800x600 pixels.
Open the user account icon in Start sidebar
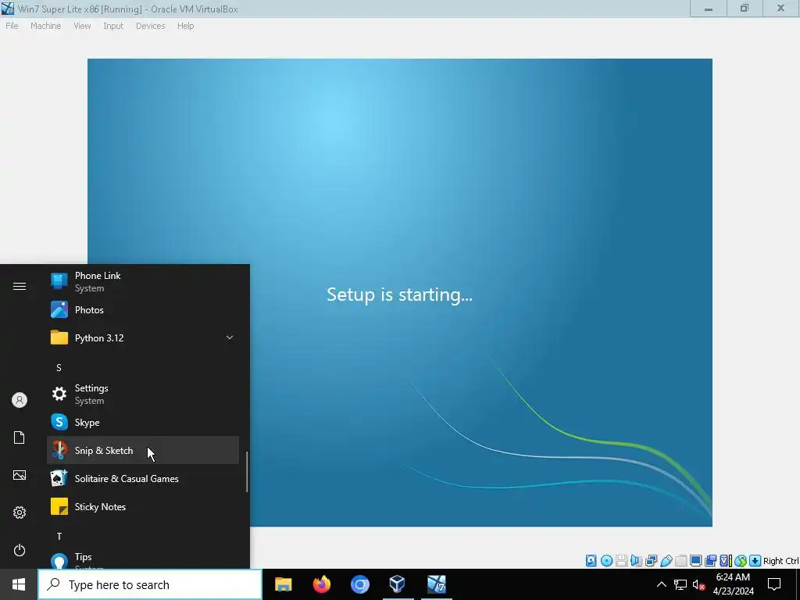[x=20, y=400]
